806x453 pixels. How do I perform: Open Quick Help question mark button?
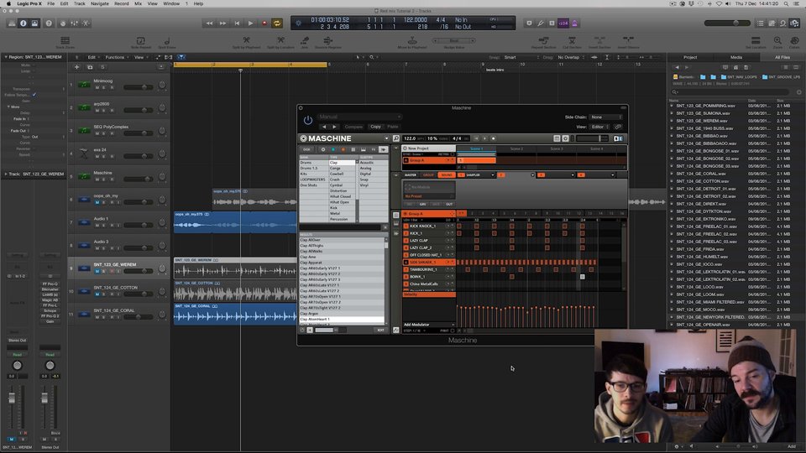click(x=49, y=23)
